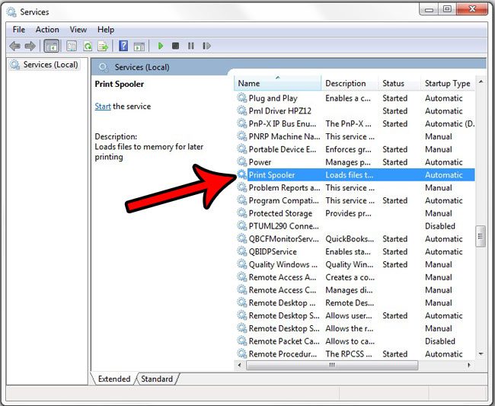This screenshot has width=495, height=406.
Task: Click the Start the service link
Action: 103,107
